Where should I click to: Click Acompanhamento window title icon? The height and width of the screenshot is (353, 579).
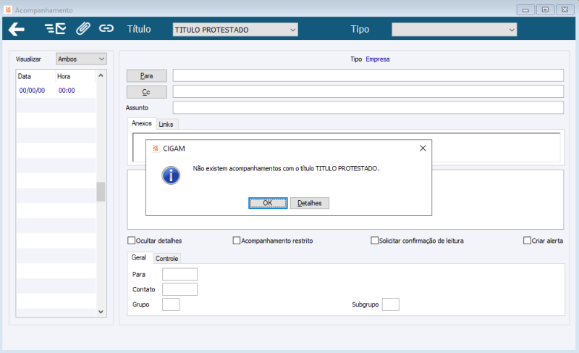coord(8,9)
